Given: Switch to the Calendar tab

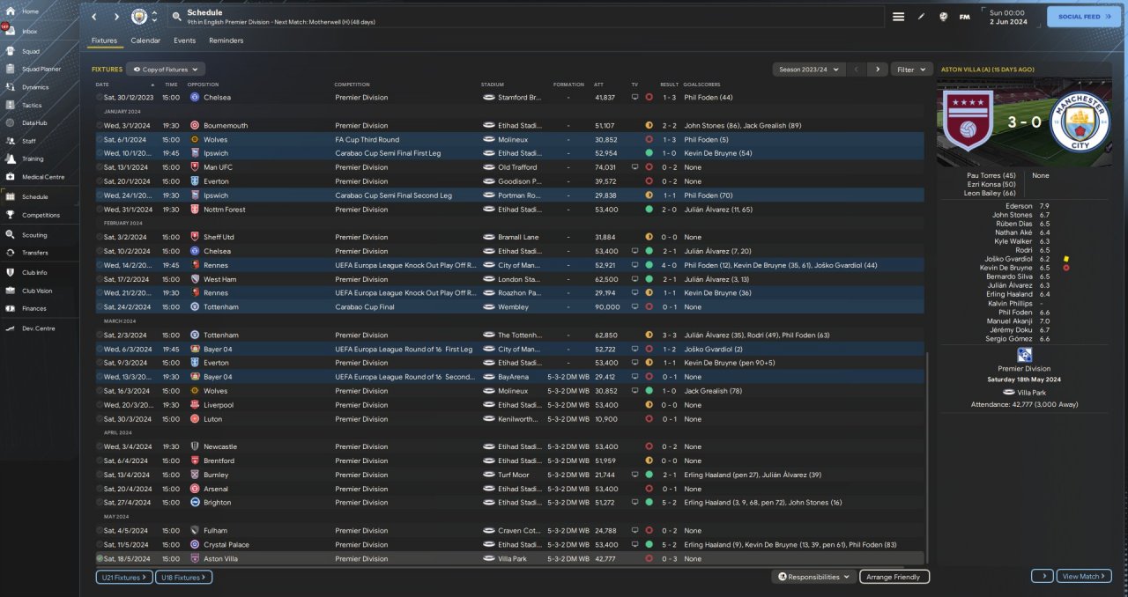Looking at the screenshot, I should click(145, 41).
